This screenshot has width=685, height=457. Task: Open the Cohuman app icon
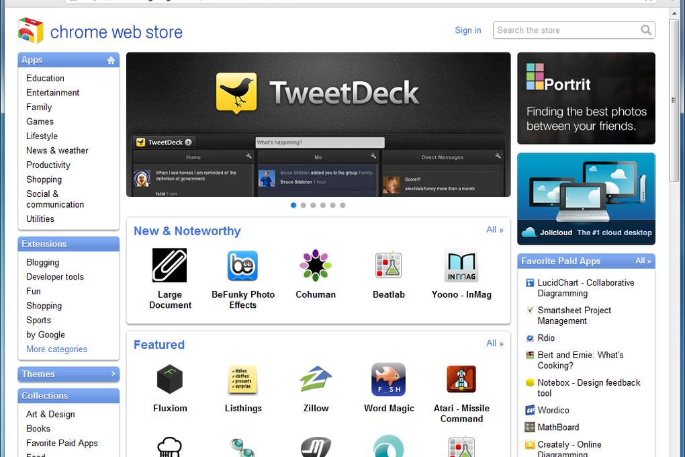pos(316,265)
